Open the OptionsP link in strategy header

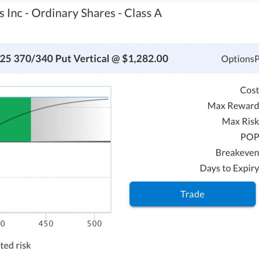coord(240,59)
